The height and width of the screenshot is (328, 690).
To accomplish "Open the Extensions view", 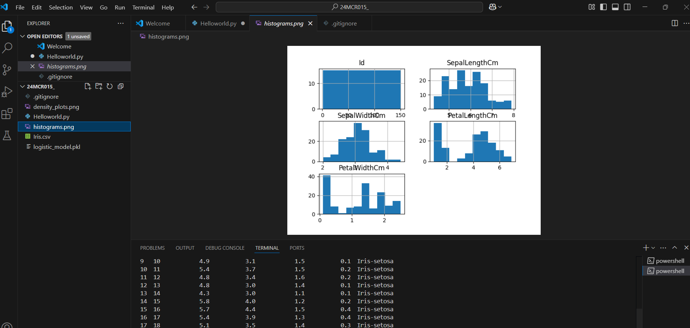I will tap(7, 114).
